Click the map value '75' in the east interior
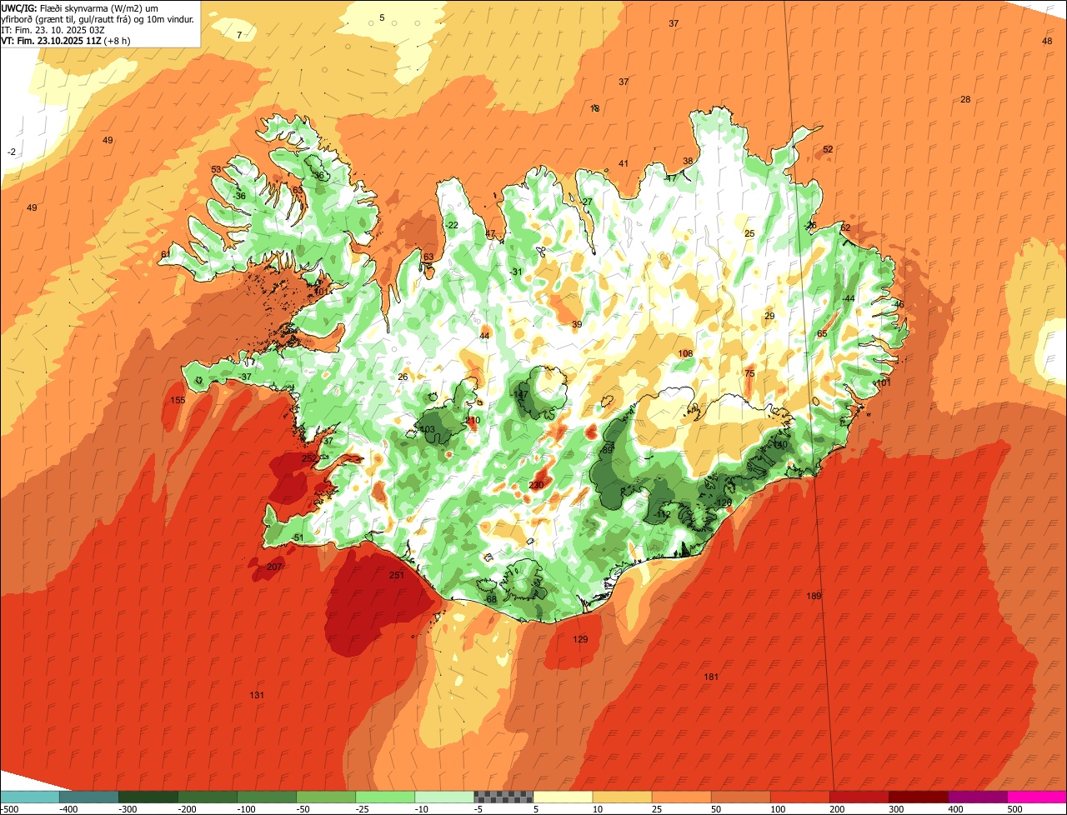This screenshot has height=815, width=1067. (x=749, y=373)
